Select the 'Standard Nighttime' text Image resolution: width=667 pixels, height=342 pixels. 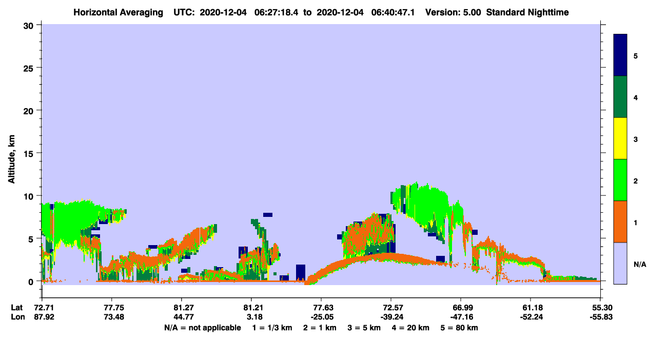(527, 12)
